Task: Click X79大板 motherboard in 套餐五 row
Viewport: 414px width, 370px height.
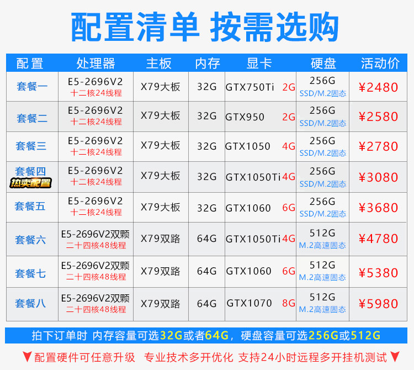Action: [x=161, y=207]
